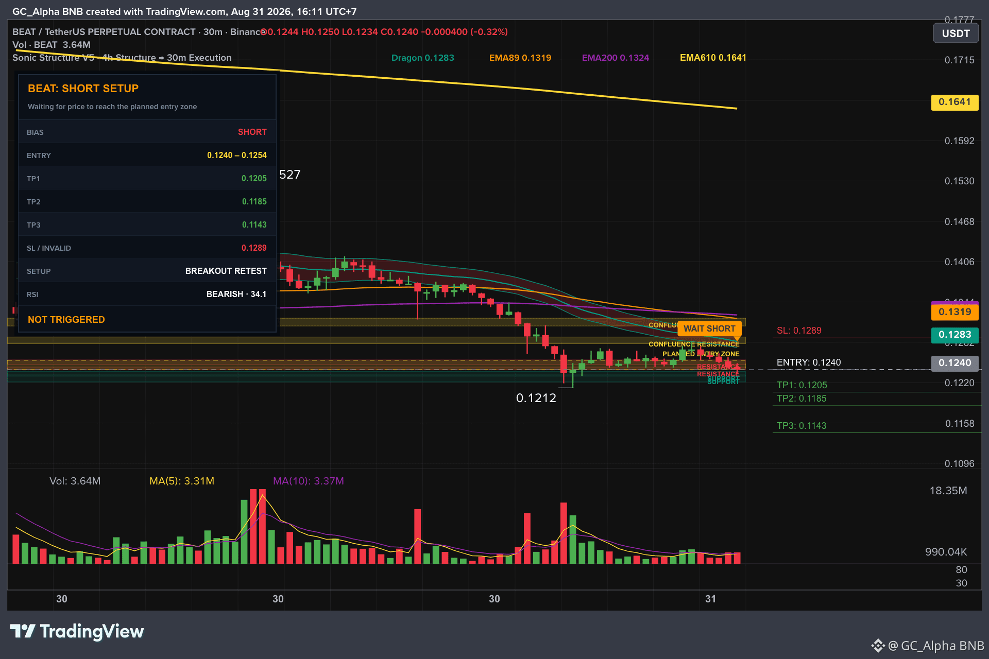
Task: Click the USDT currency button
Action: (x=956, y=33)
